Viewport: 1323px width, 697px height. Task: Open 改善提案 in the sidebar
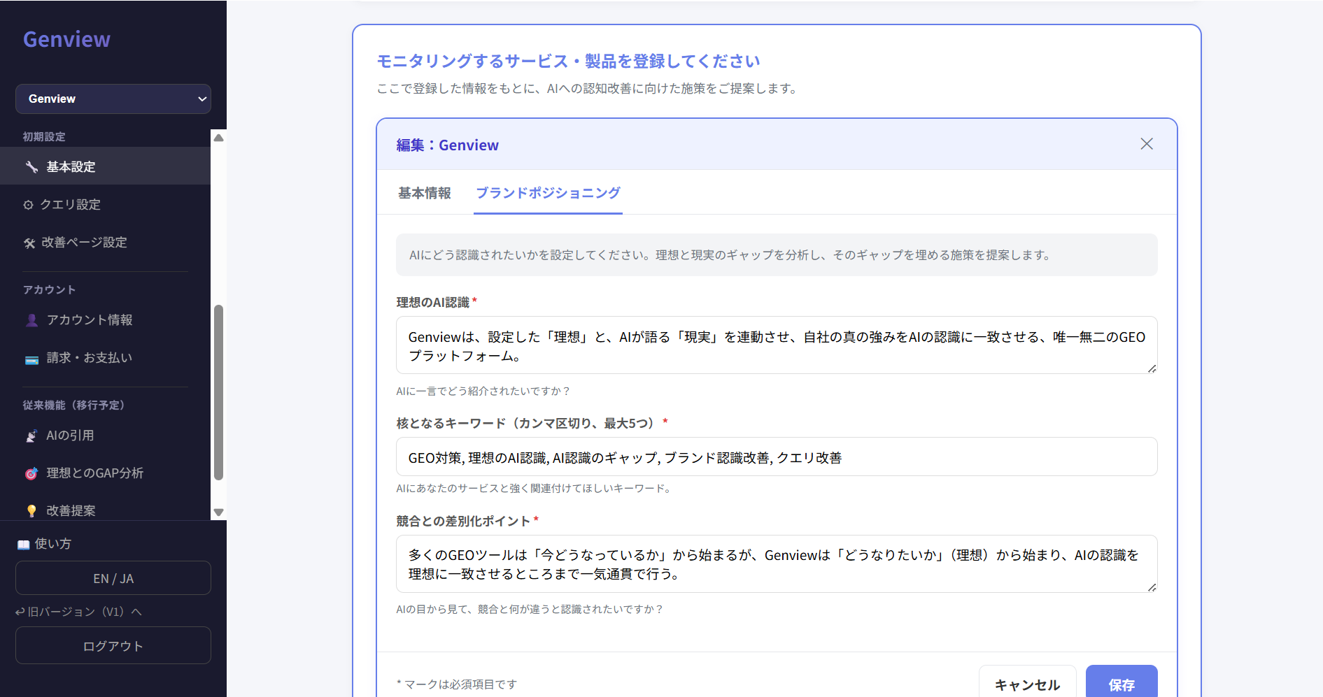coord(105,510)
